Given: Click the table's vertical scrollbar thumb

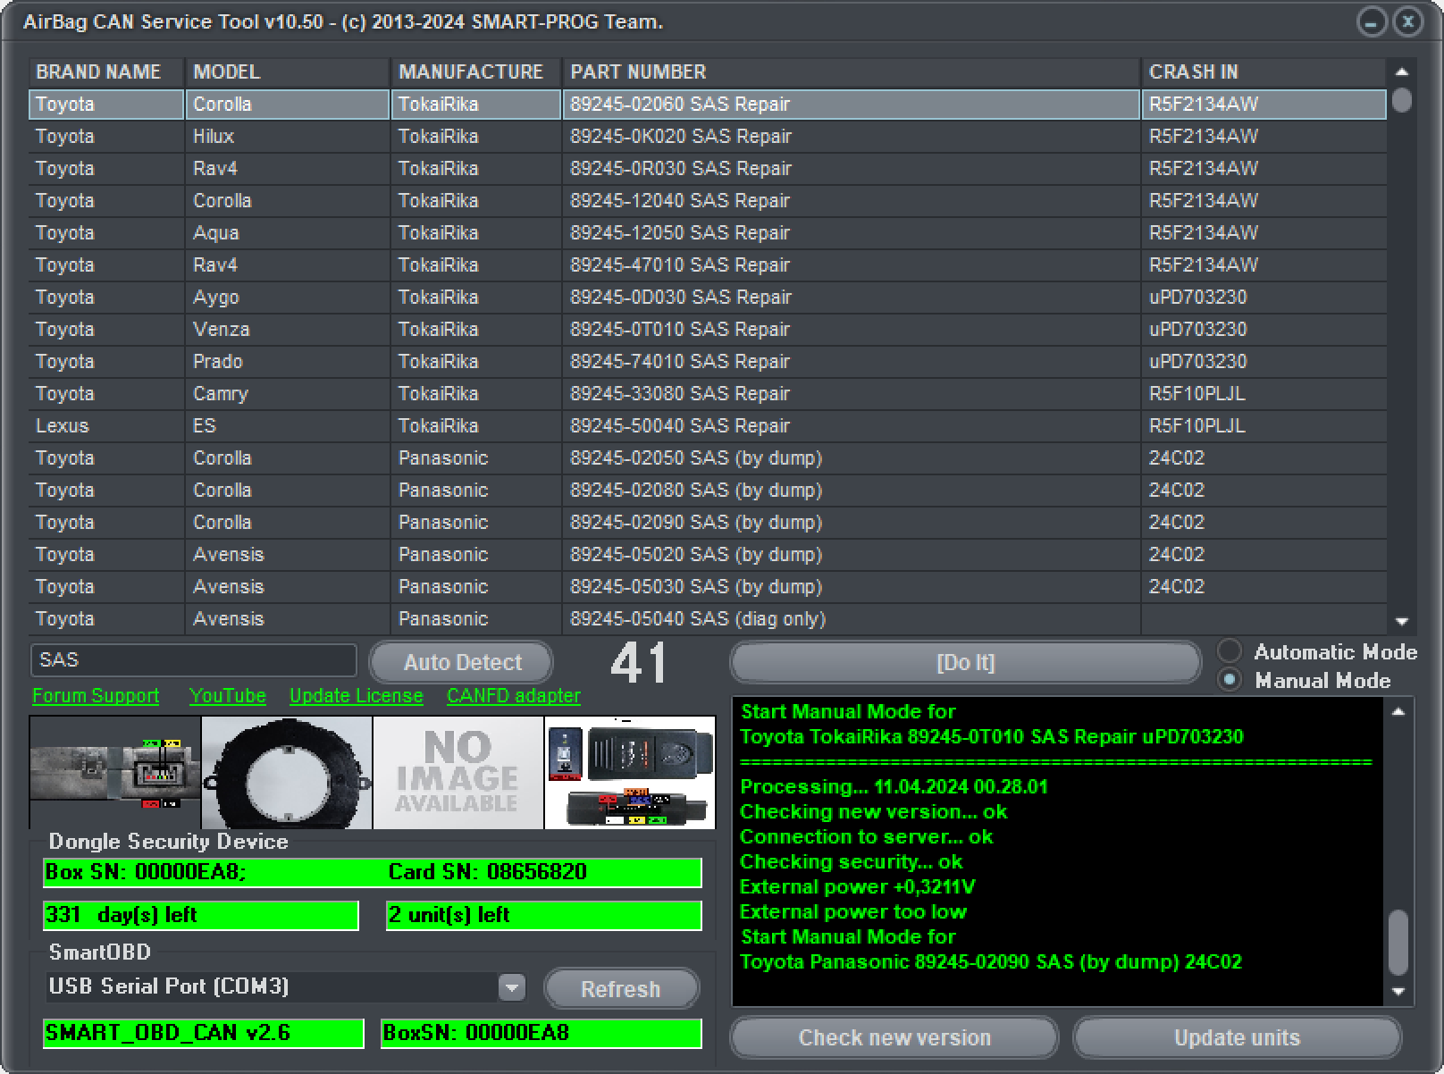Looking at the screenshot, I should pyautogui.click(x=1402, y=99).
